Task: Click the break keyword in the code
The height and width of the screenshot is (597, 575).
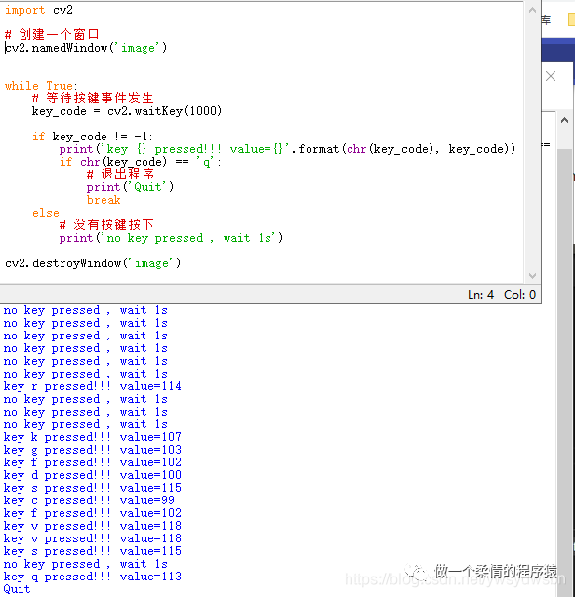Action: (x=103, y=200)
